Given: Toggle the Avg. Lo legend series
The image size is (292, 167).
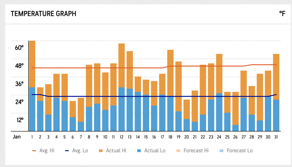Looking at the screenshot, I should [76, 151].
